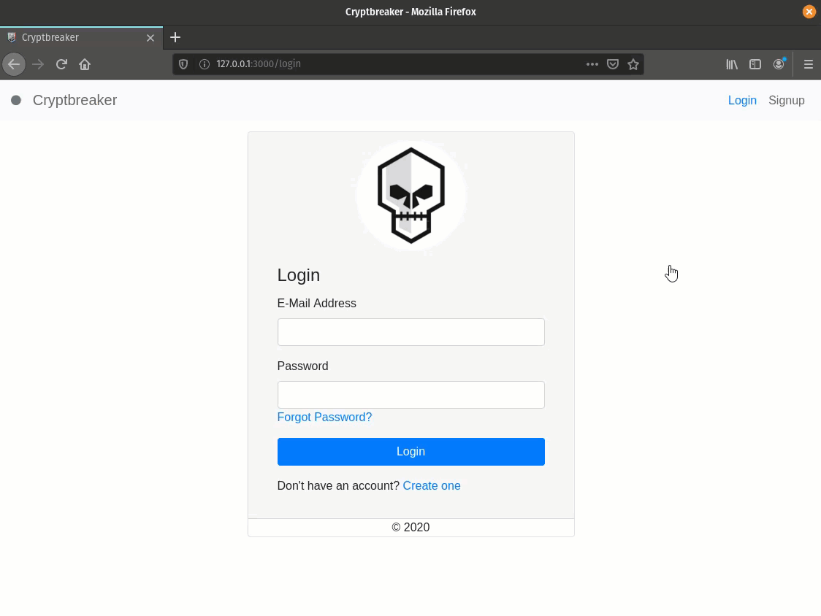The width and height of the screenshot is (821, 616).
Task: Reload the current page
Action: (61, 64)
